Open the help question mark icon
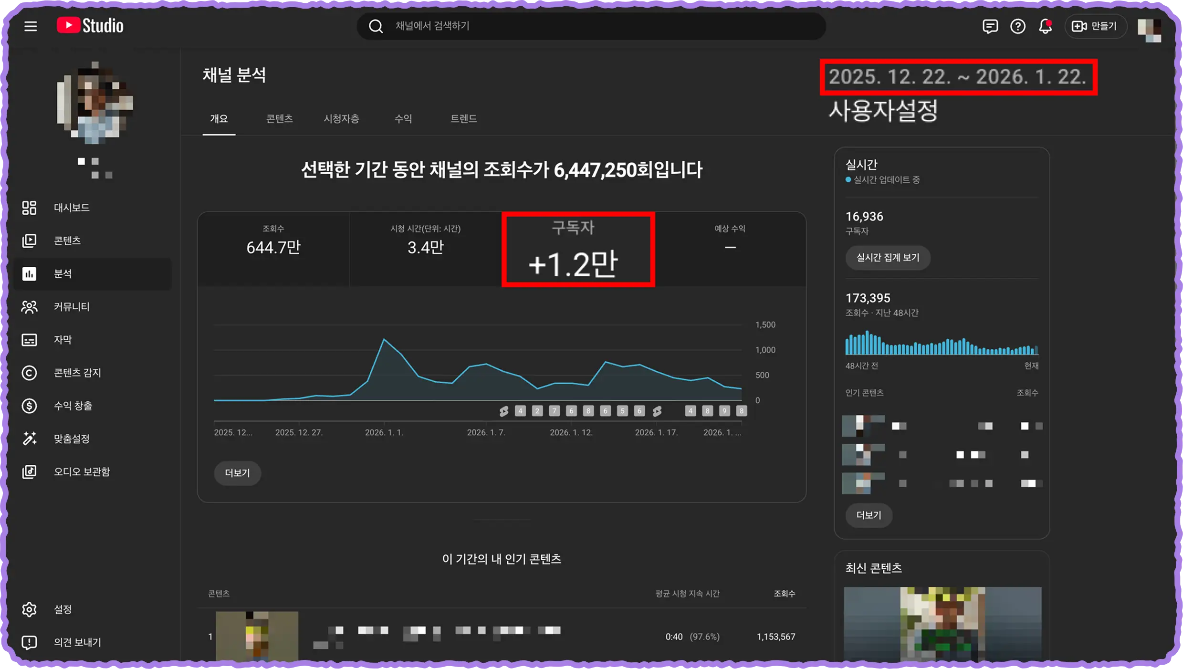The width and height of the screenshot is (1183, 669). pyautogui.click(x=1018, y=26)
